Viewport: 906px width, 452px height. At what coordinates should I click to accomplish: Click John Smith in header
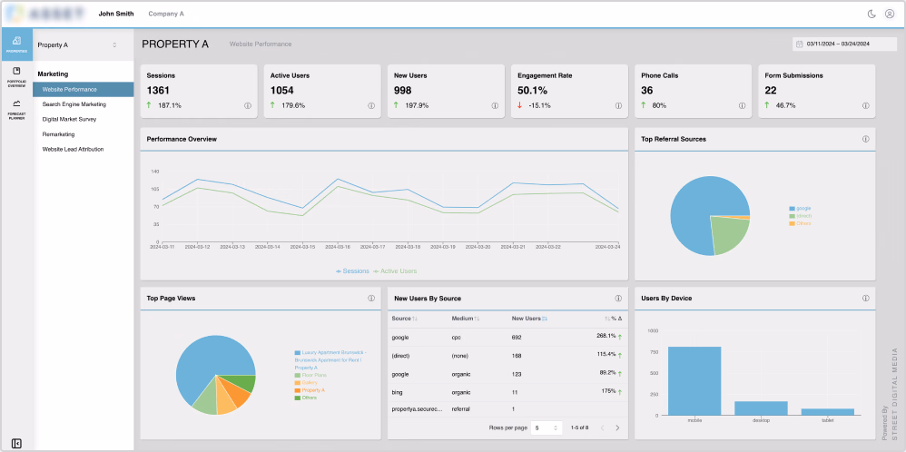click(x=115, y=14)
